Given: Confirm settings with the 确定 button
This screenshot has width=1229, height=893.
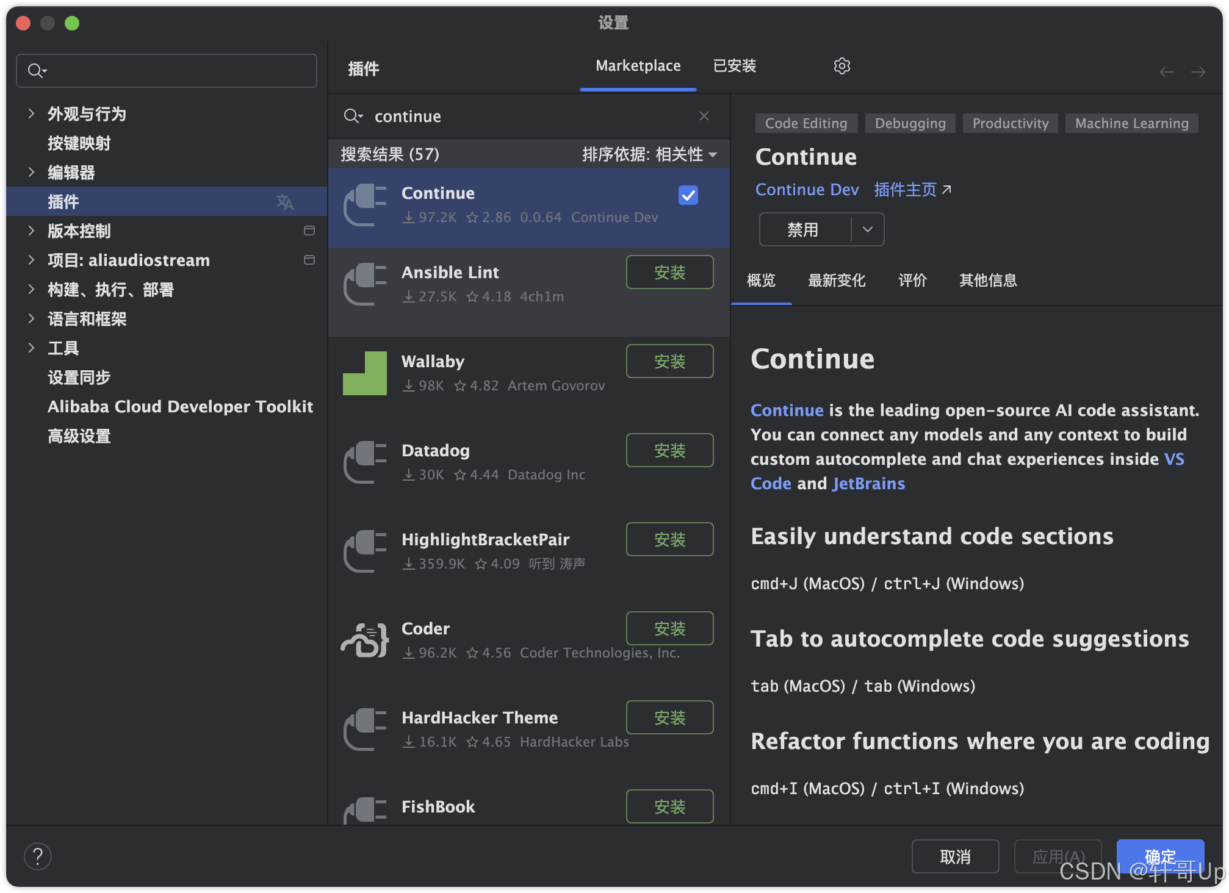Looking at the screenshot, I should tap(1160, 856).
